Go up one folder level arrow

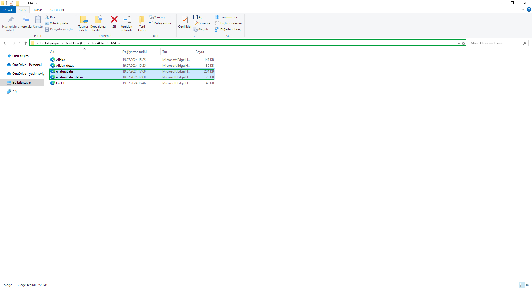pos(26,43)
